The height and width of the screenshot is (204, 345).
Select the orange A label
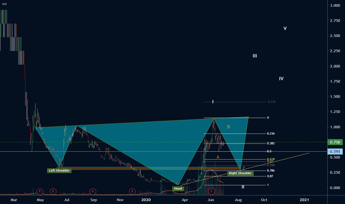[218, 157]
